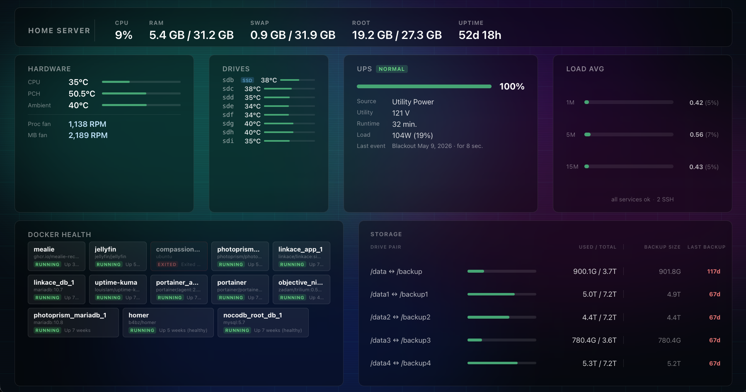The image size is (746, 392).
Task: Click the LAST BACKUP column header
Action: [706, 247]
